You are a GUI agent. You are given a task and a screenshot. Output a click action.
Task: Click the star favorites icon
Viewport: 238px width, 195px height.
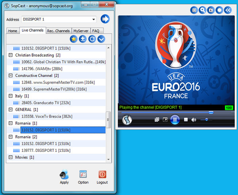point(74,39)
